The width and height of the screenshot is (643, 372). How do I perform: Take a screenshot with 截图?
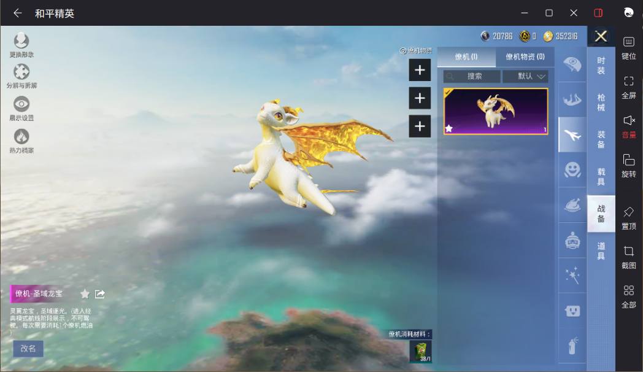629,258
